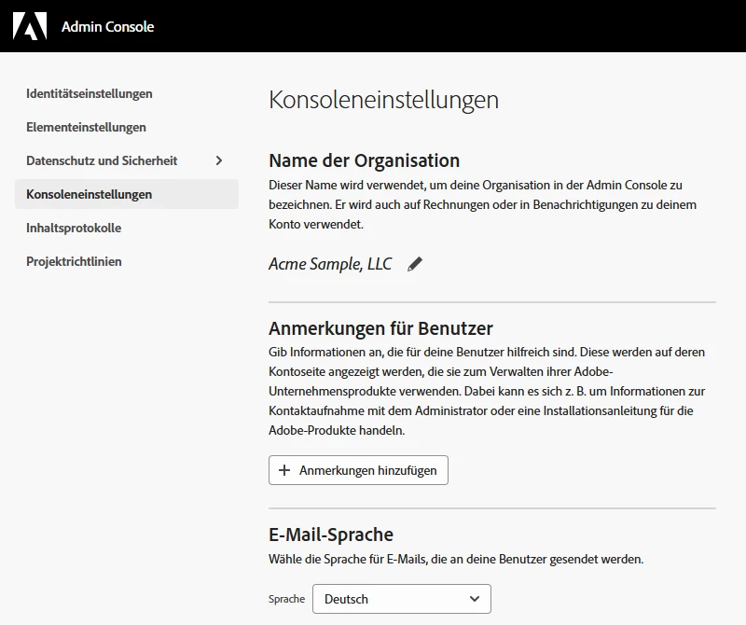The width and height of the screenshot is (746, 625).
Task: Click the Adobe logo icon
Action: click(30, 26)
